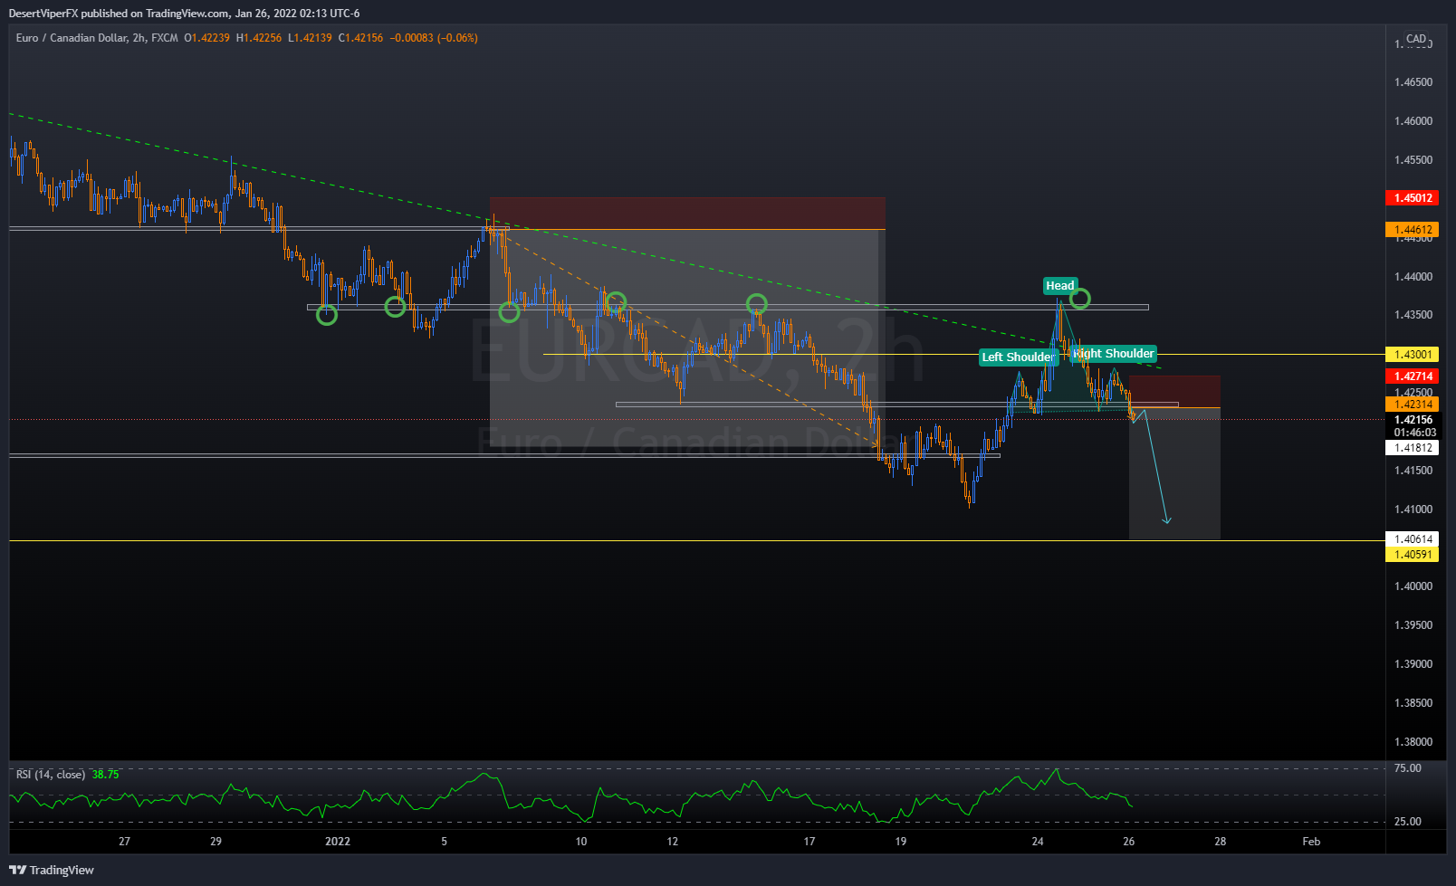This screenshot has height=886, width=1456.
Task: Click the RSI value 38.75
Action: tap(105, 775)
